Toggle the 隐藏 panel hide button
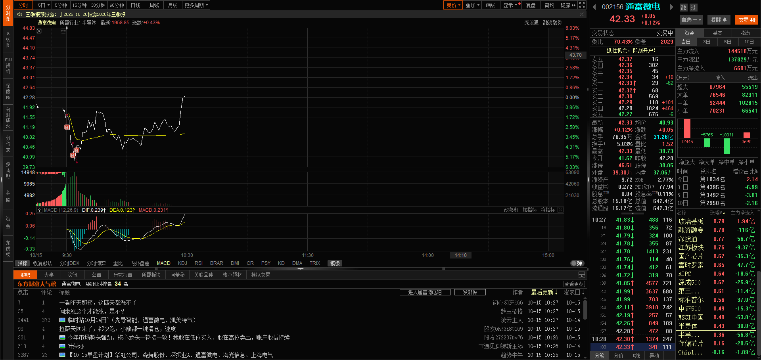Screen dimensions: 761x360 pyautogui.click(x=568, y=5)
